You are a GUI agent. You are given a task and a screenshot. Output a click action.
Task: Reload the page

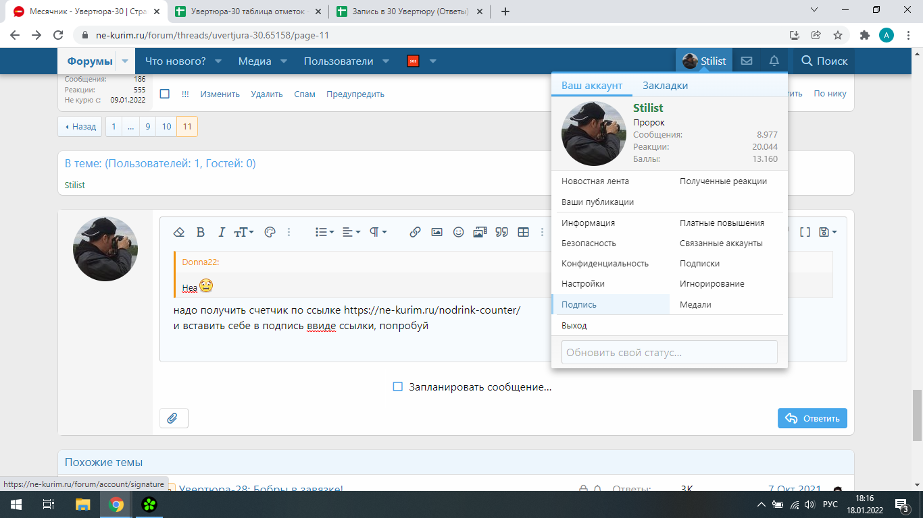coord(58,35)
